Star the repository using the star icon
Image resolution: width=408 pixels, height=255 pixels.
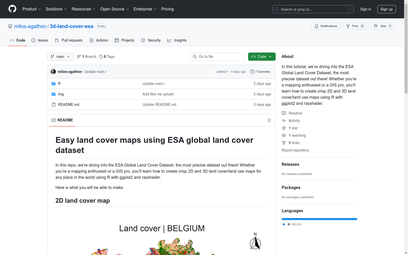pos(376,26)
